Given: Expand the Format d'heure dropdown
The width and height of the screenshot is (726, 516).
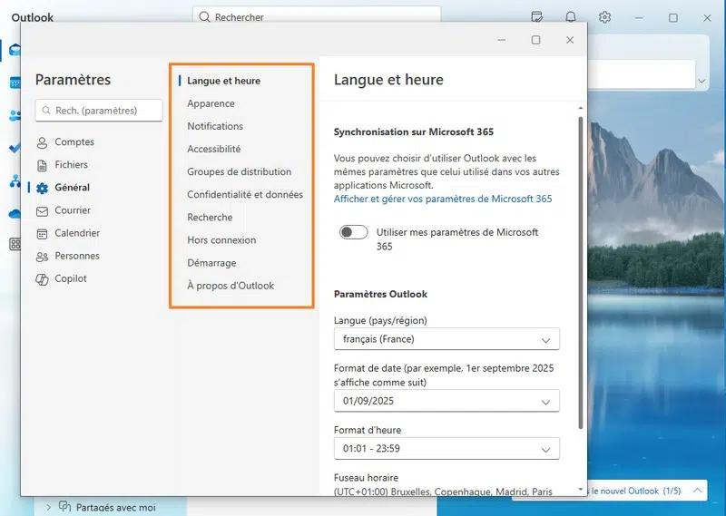Looking at the screenshot, I should click(x=446, y=448).
